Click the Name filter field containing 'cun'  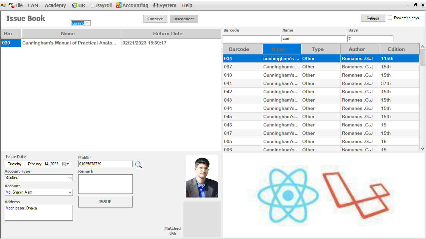click(x=314, y=39)
